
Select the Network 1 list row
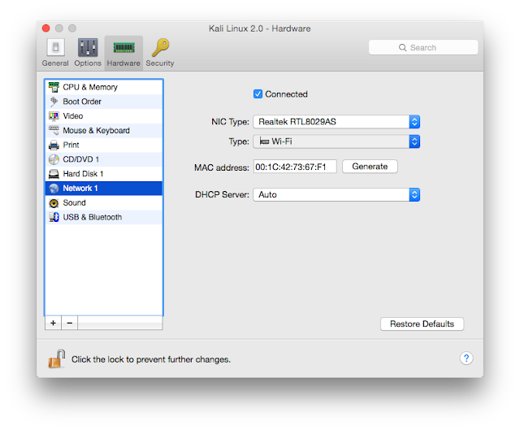(104, 188)
